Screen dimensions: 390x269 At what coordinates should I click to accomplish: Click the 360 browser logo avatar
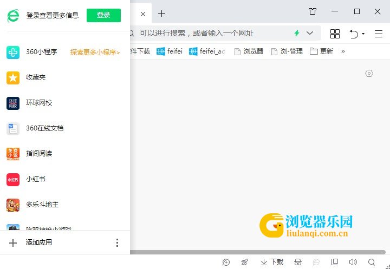13,16
